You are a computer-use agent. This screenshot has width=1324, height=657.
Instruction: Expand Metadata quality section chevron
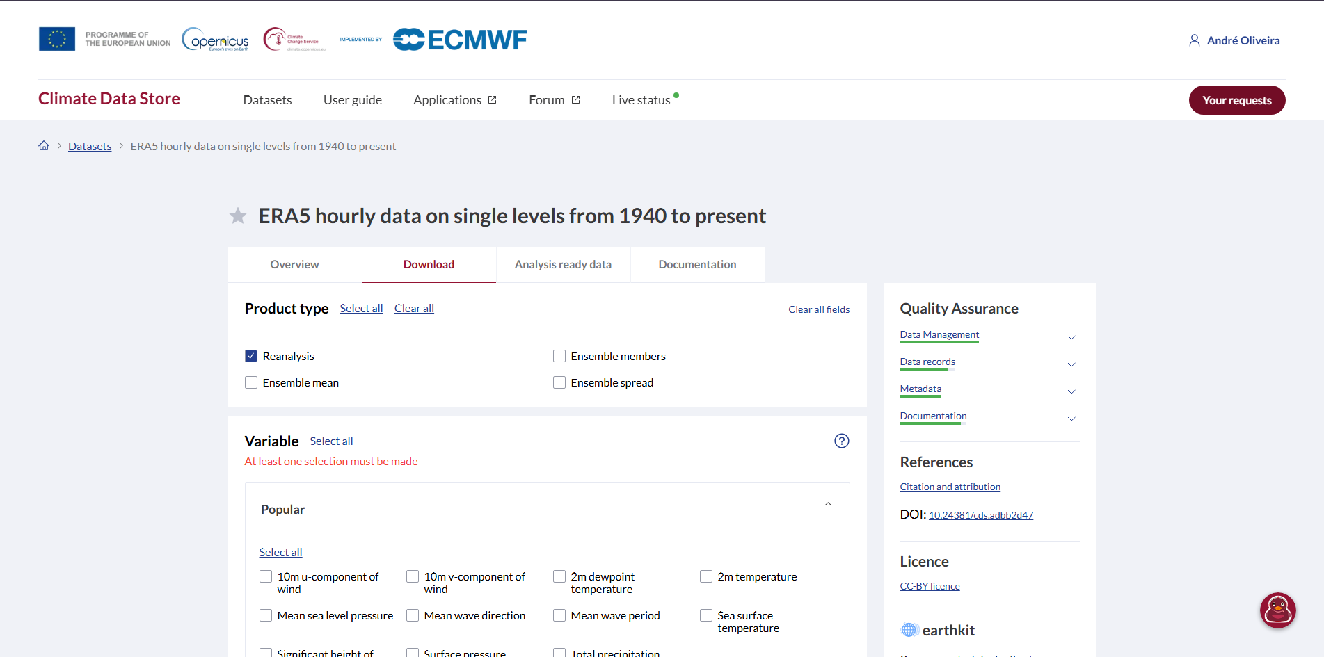(1071, 391)
